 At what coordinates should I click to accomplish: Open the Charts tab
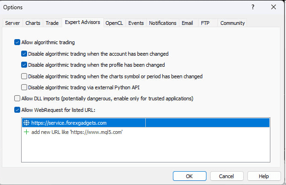[33, 23]
